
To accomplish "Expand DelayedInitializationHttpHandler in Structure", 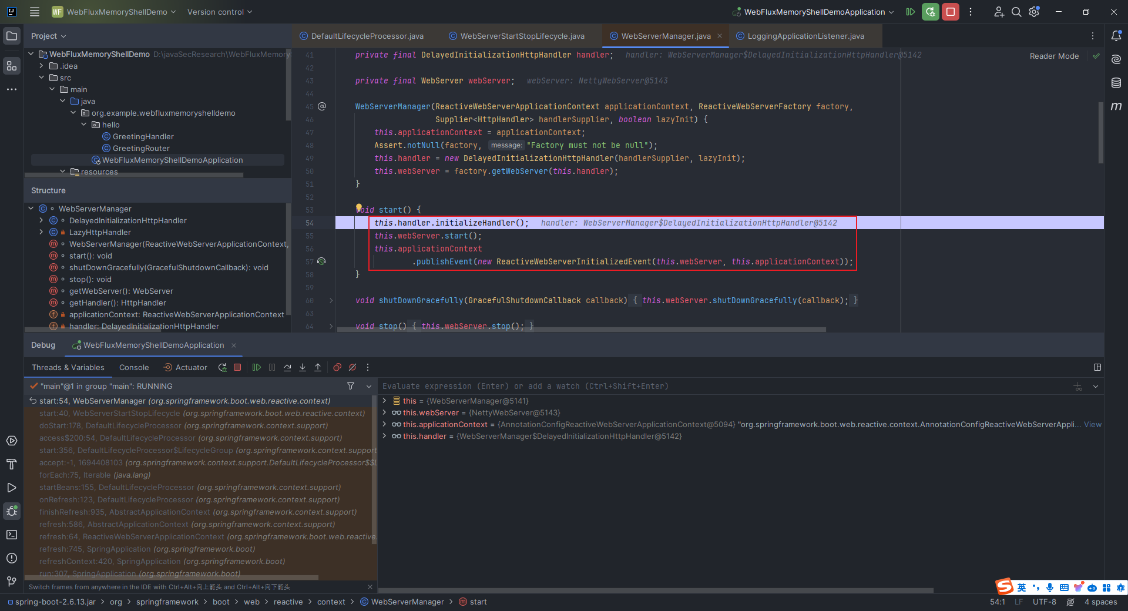I will pos(41,220).
